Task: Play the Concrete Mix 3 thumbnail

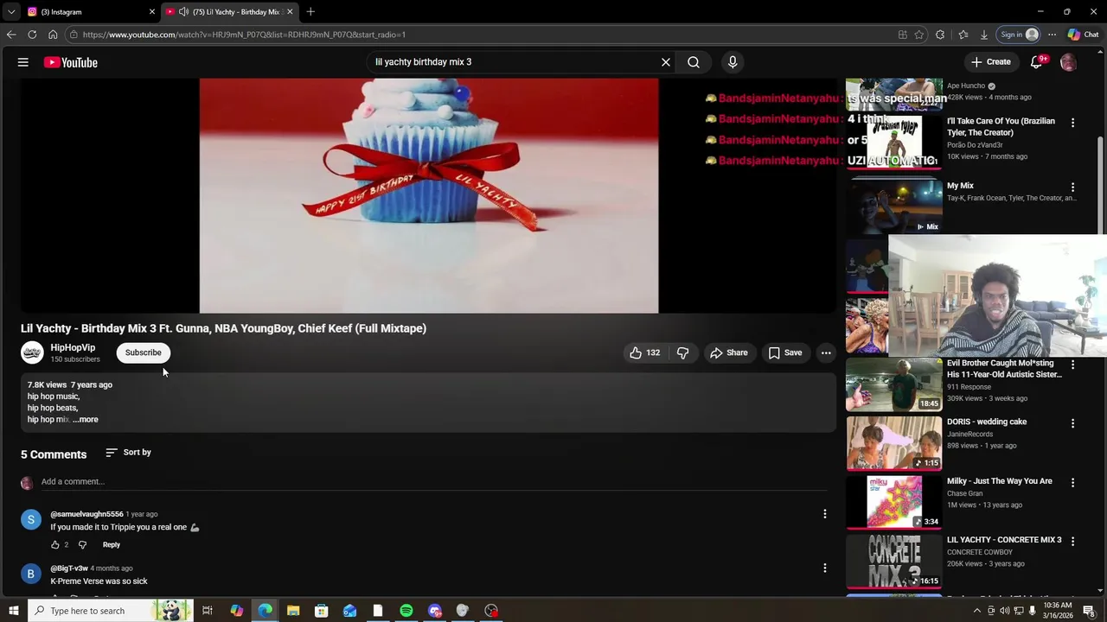Action: pos(893,561)
